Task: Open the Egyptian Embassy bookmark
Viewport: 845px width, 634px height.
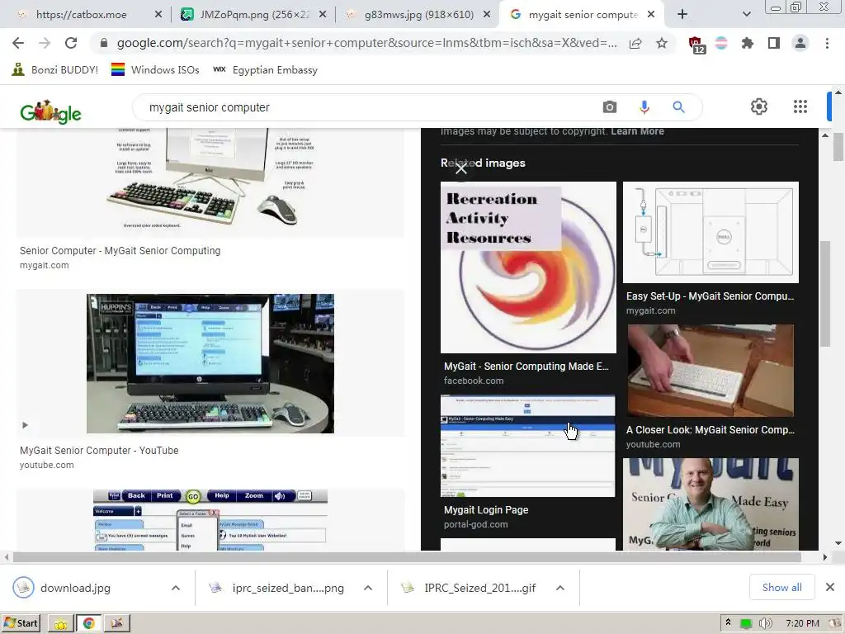Action: point(265,69)
